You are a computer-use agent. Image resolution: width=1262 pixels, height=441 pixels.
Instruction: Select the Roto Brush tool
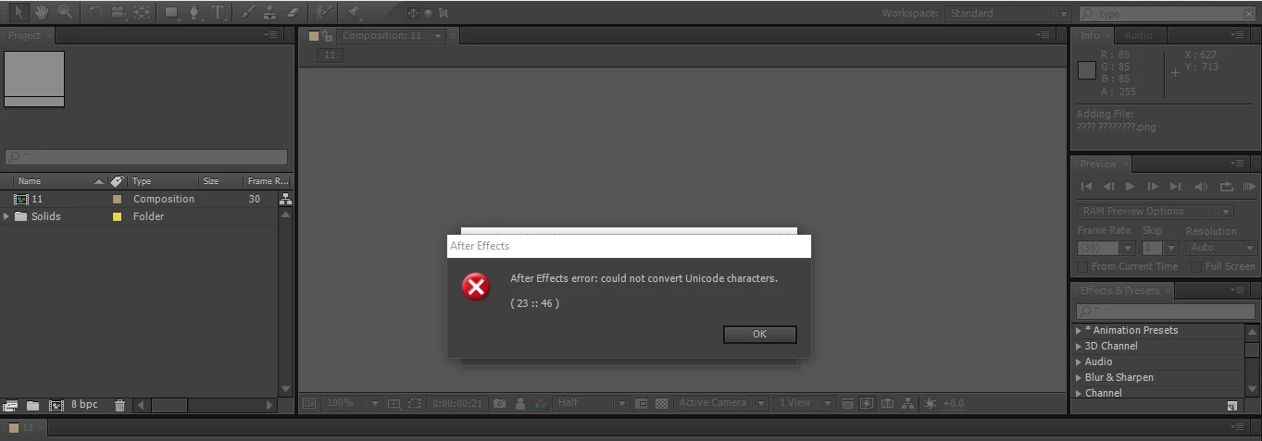tap(321, 12)
